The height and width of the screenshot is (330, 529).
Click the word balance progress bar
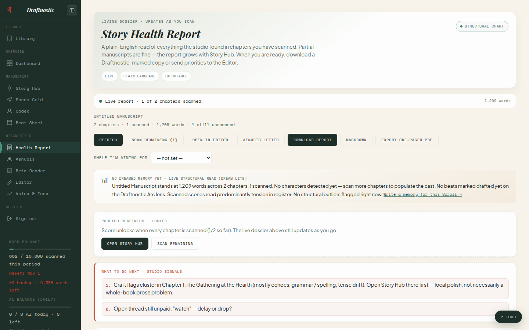(40, 249)
